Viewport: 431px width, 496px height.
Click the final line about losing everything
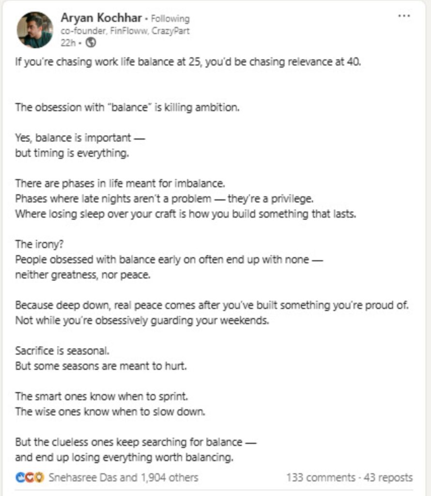tap(123, 457)
